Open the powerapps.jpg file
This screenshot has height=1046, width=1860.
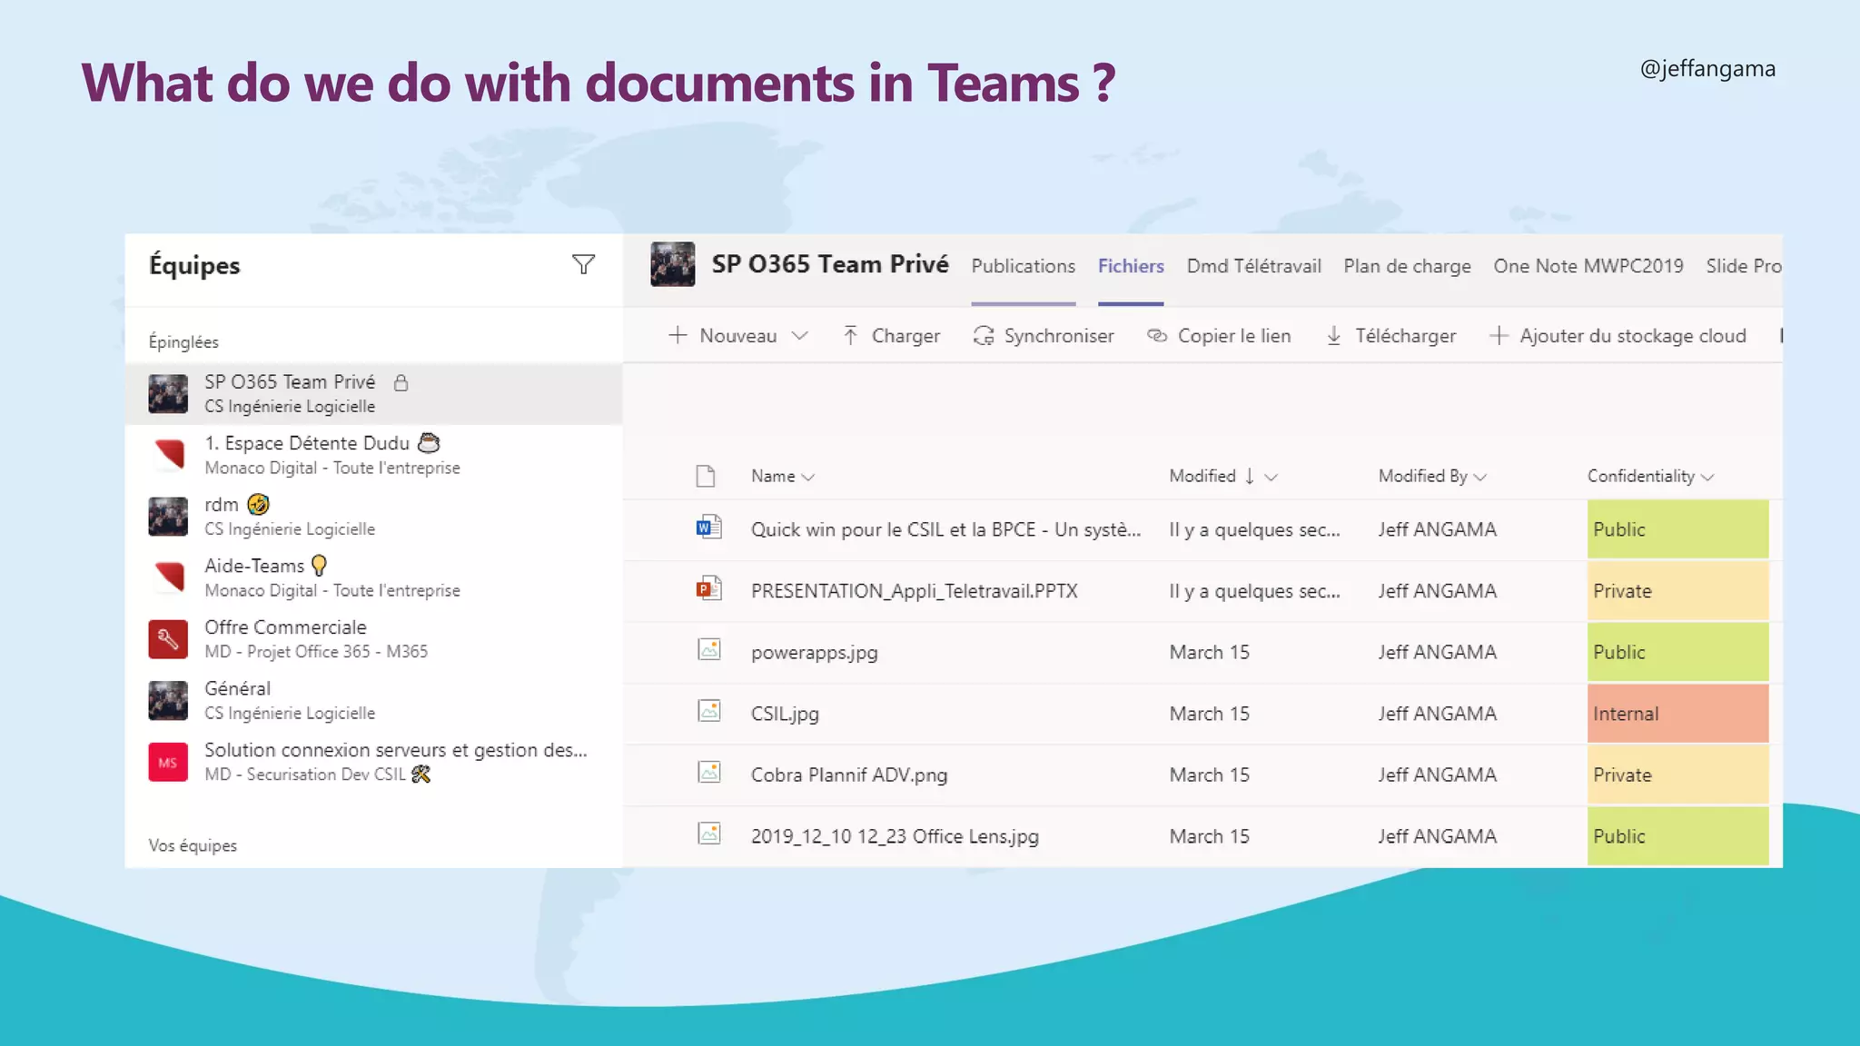coord(814,653)
